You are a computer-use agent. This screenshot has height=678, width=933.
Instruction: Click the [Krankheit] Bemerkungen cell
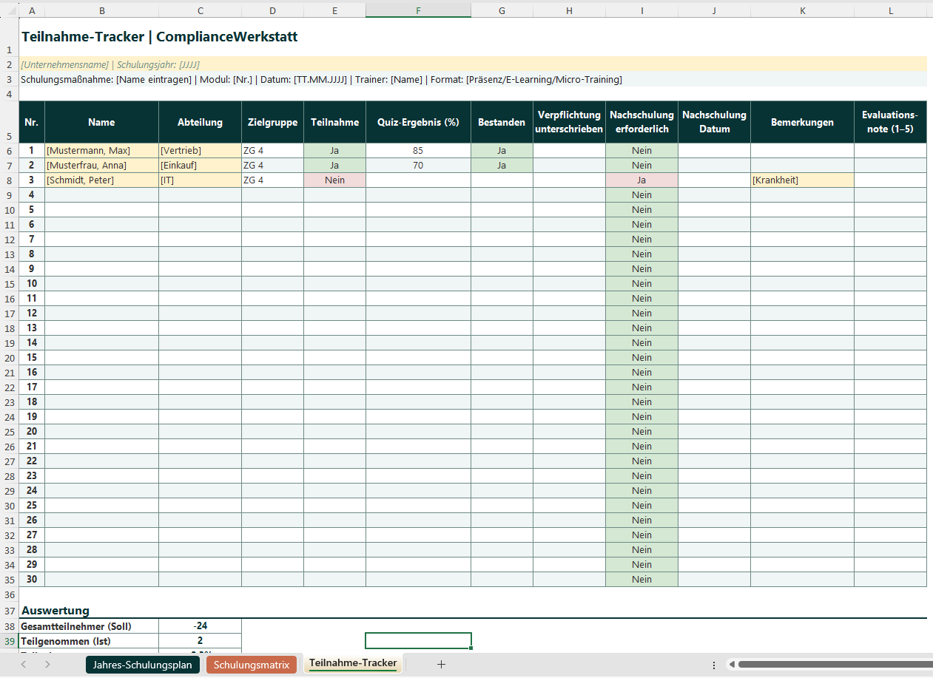pyautogui.click(x=802, y=180)
